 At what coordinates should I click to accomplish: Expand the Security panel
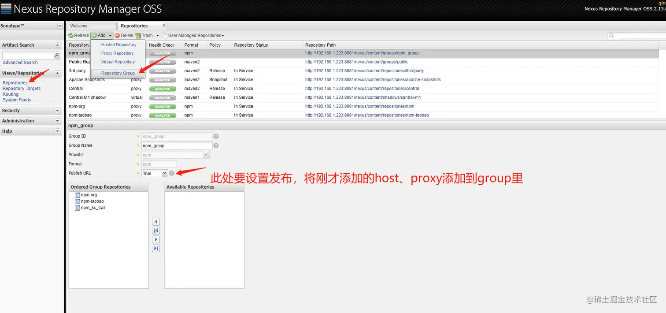57,111
